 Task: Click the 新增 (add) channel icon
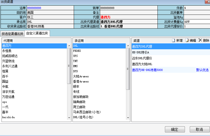point(173,40)
